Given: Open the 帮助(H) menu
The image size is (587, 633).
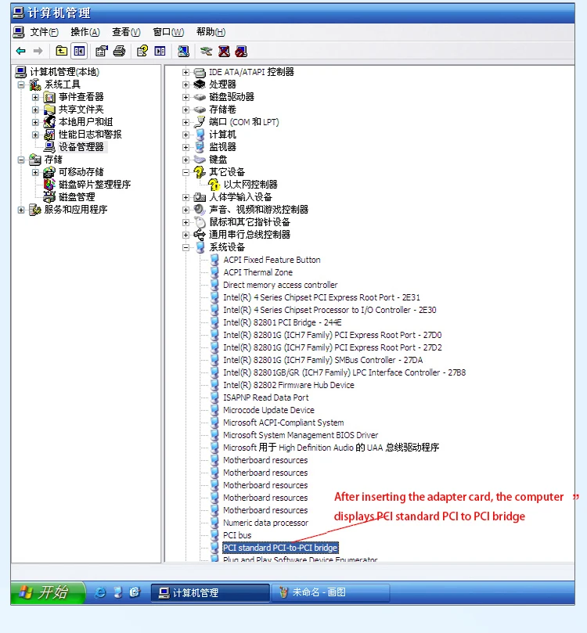Looking at the screenshot, I should [x=211, y=32].
